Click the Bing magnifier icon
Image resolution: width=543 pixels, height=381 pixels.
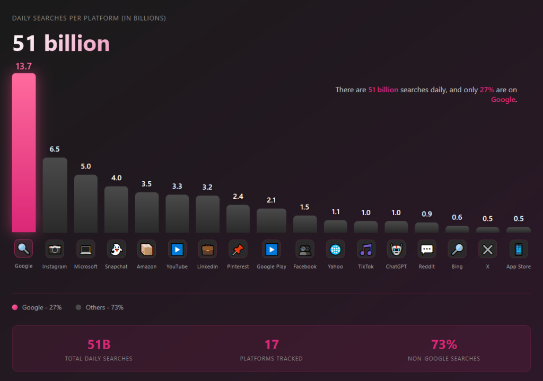457,250
